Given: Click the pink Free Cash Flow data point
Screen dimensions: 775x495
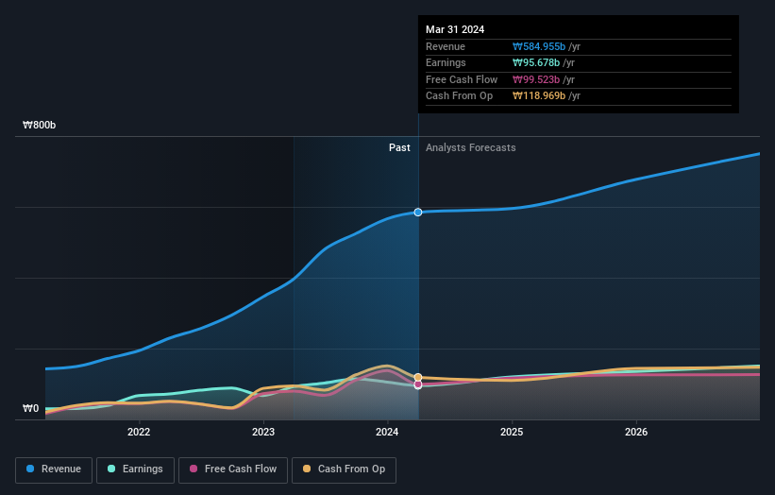Looking at the screenshot, I should click(x=418, y=384).
